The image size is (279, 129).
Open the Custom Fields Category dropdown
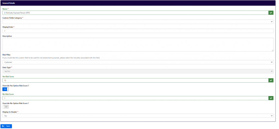click(138, 22)
